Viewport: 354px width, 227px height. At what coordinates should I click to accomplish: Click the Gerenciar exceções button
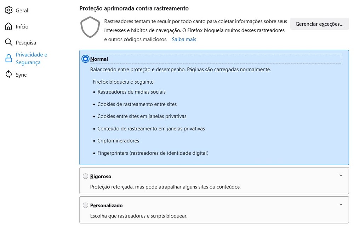pos(319,24)
